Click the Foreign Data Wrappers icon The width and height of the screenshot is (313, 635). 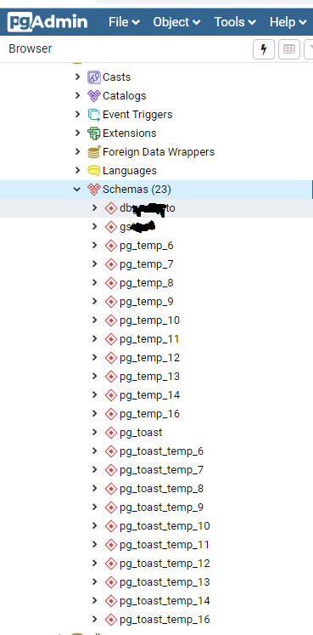tap(93, 152)
